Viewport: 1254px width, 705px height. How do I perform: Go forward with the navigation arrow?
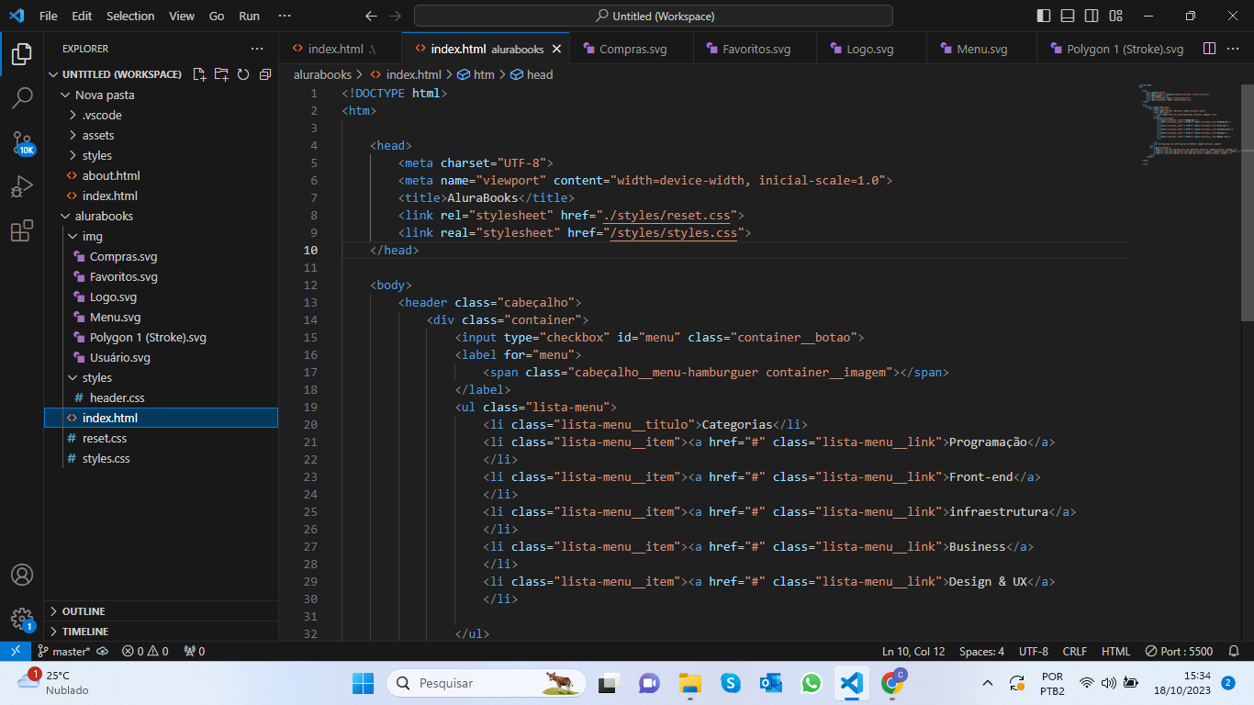click(x=396, y=16)
